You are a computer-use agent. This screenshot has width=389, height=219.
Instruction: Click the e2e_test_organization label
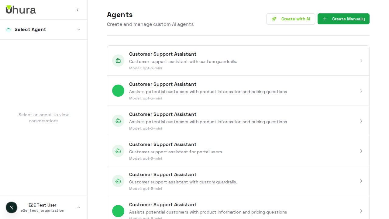pos(42,210)
